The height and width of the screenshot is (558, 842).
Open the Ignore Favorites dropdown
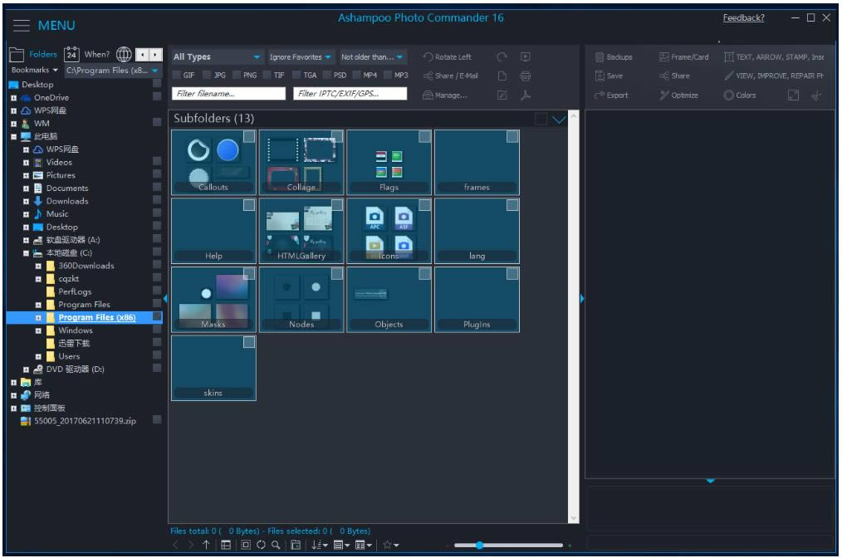tap(301, 57)
